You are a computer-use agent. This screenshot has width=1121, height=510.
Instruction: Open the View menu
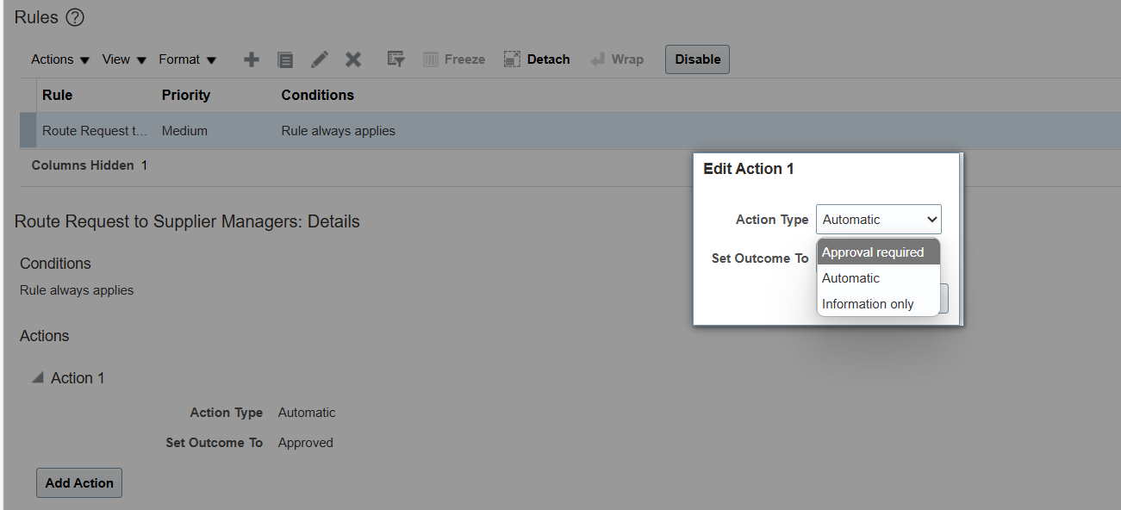(124, 59)
